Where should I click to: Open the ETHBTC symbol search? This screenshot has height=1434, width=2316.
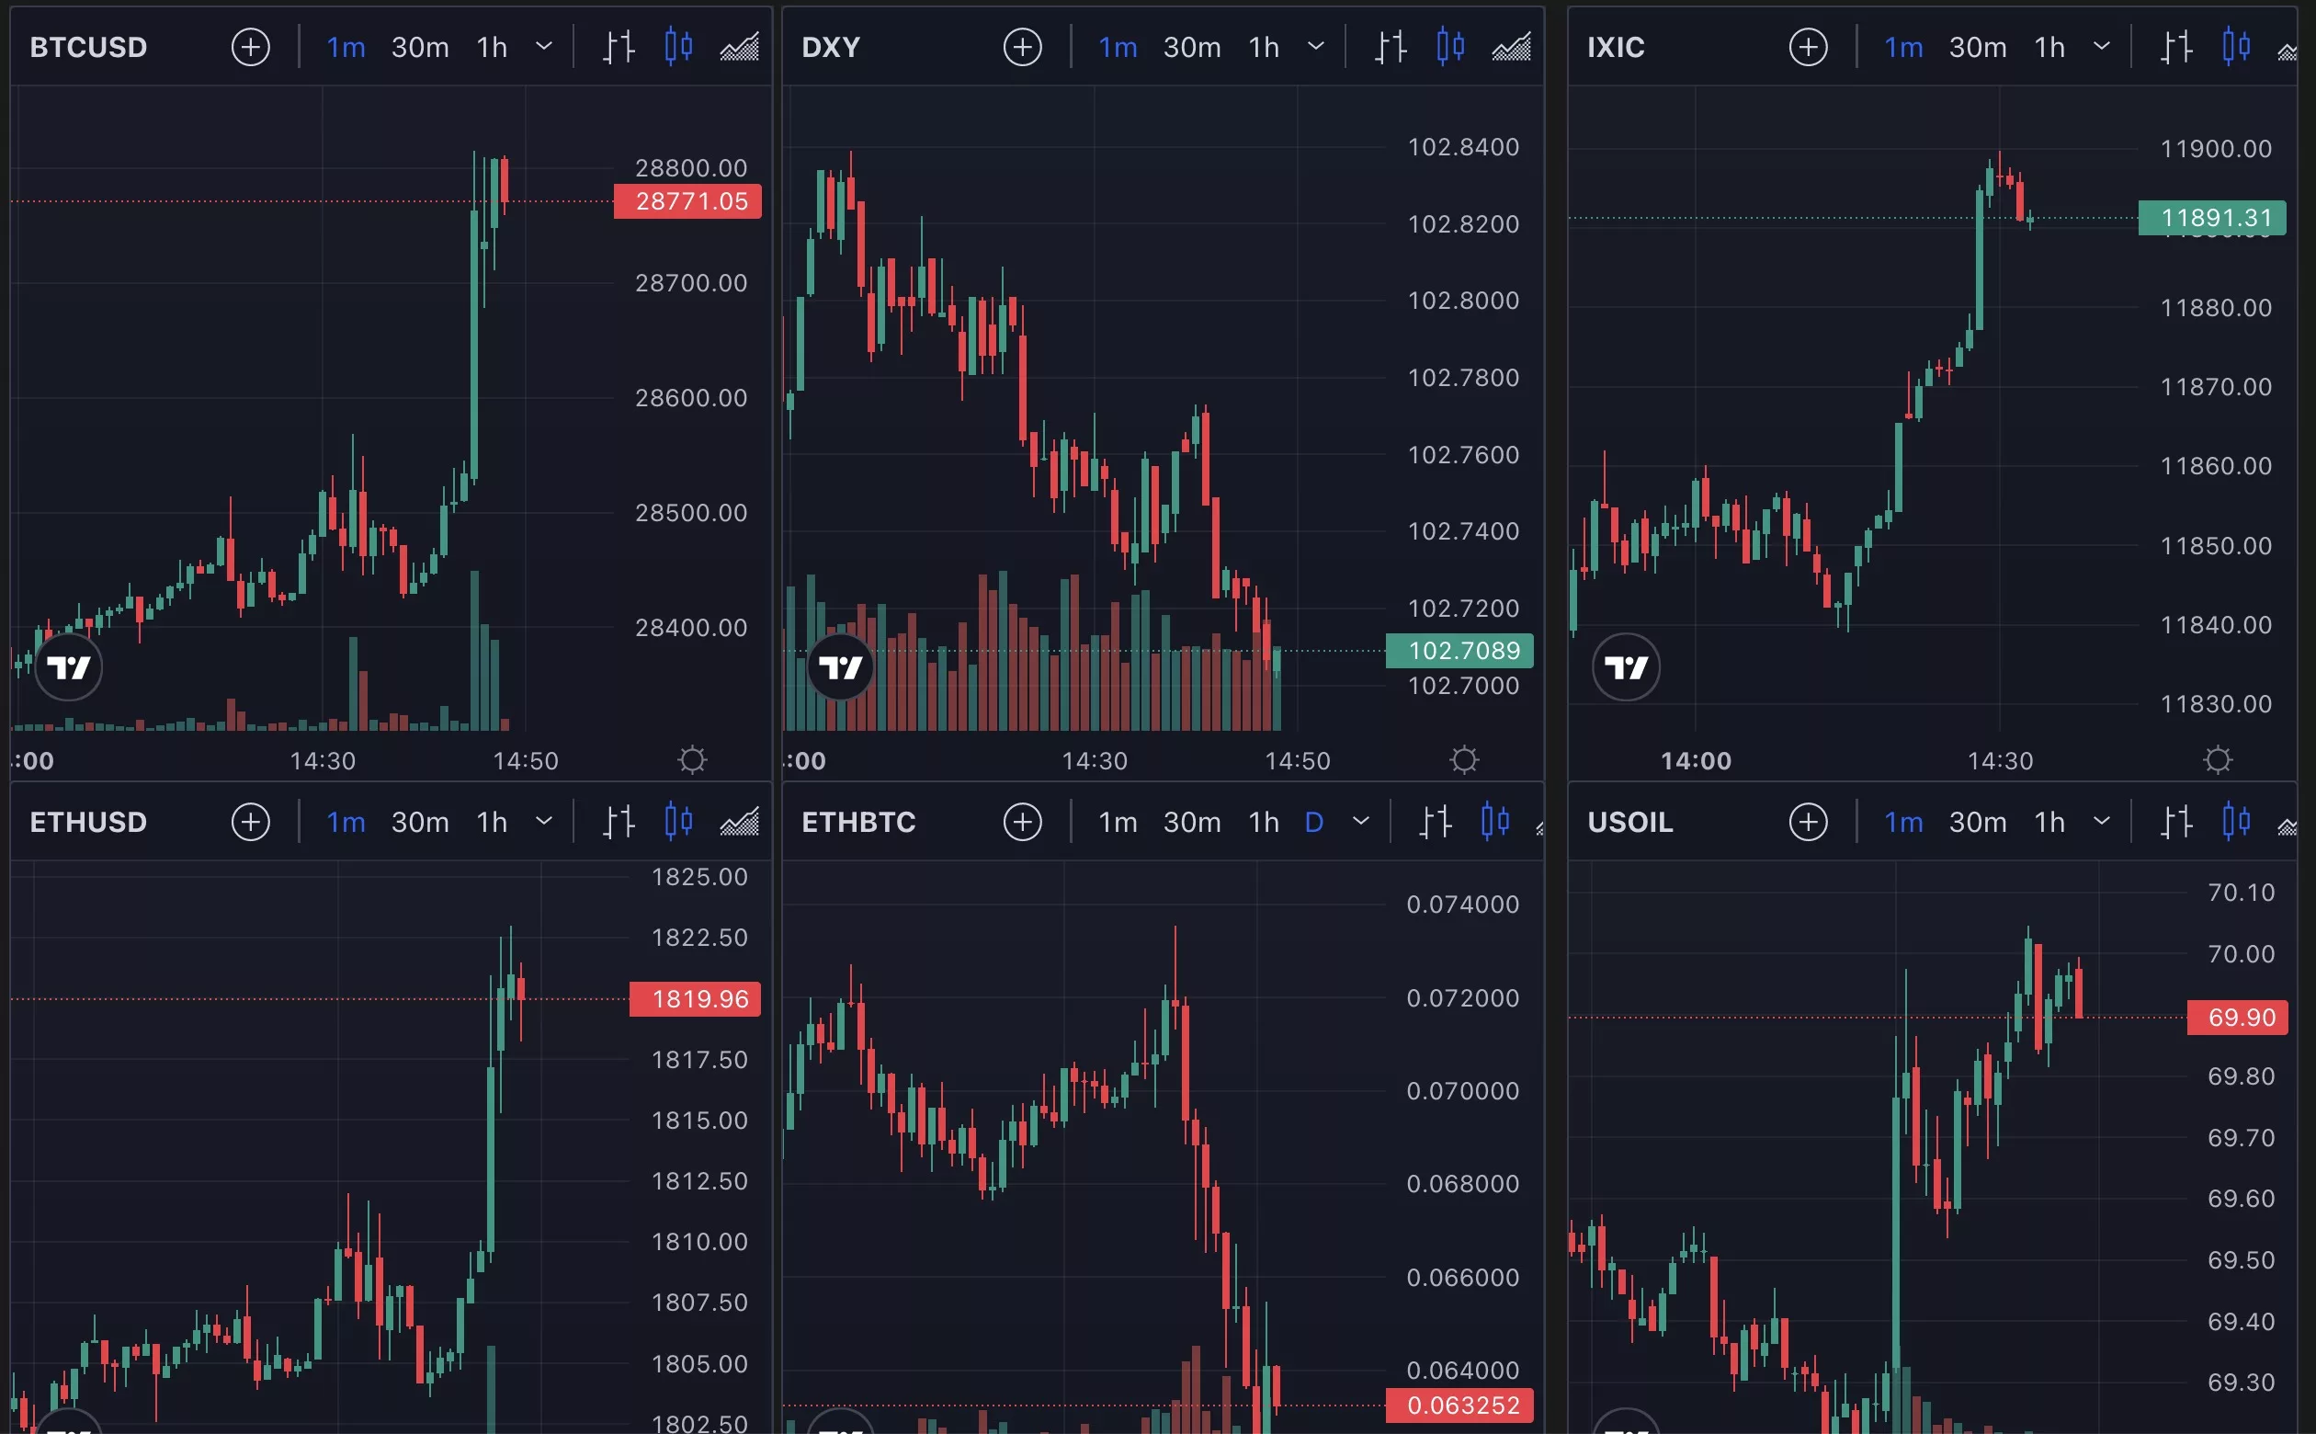858,823
